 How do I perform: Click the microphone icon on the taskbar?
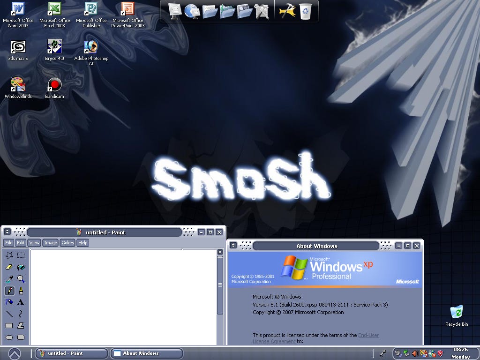click(x=383, y=353)
